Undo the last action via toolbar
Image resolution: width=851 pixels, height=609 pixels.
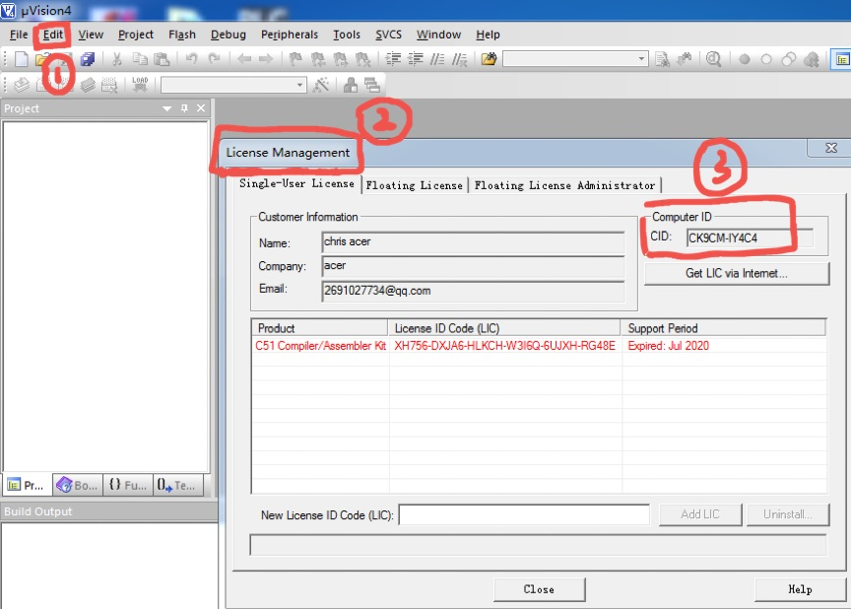click(191, 58)
